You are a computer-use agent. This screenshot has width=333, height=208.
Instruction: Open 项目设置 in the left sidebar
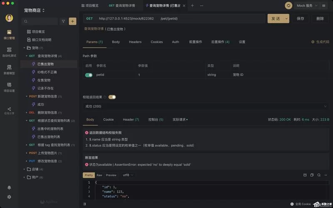(9, 87)
